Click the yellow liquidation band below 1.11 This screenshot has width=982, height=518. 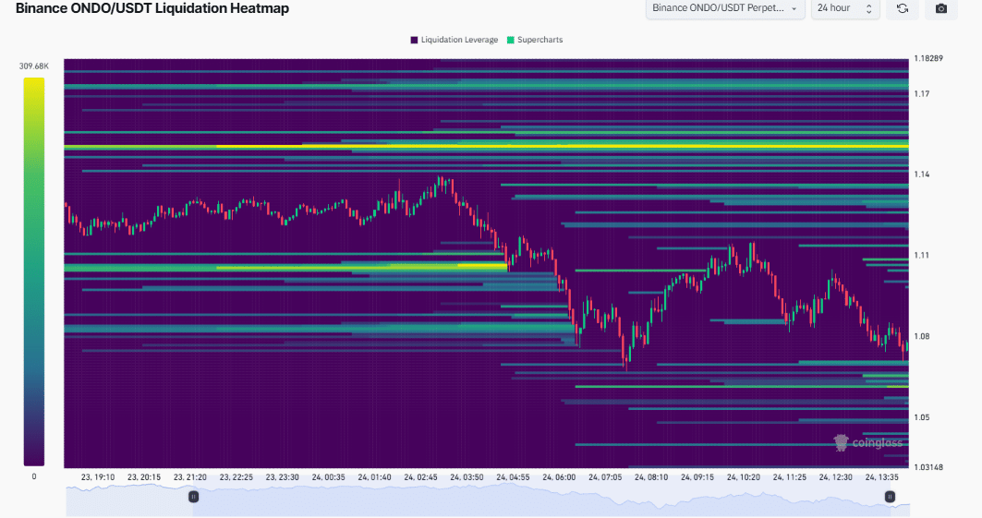coord(481,266)
